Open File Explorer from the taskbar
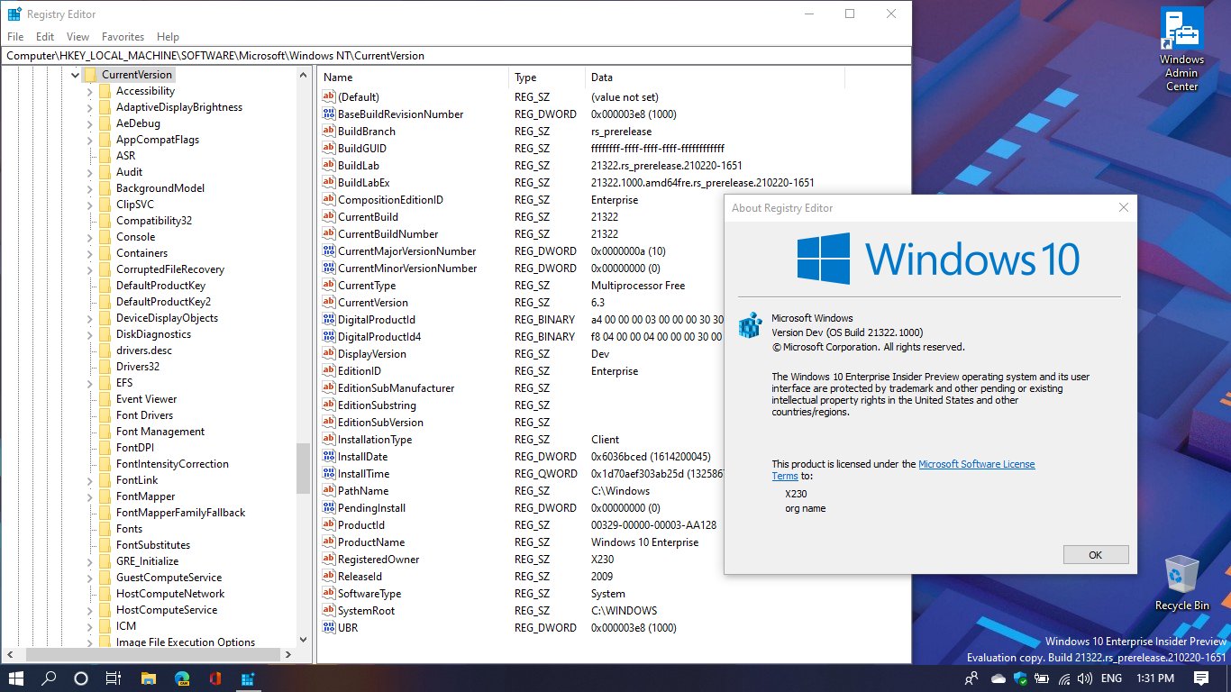 (x=149, y=678)
